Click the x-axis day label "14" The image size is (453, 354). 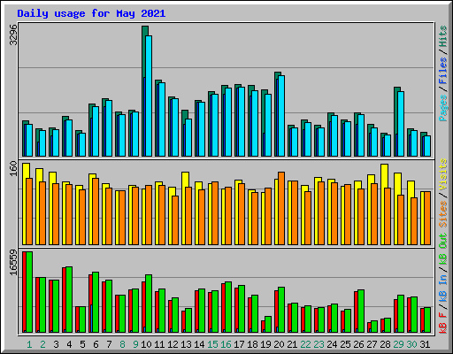pos(199,344)
